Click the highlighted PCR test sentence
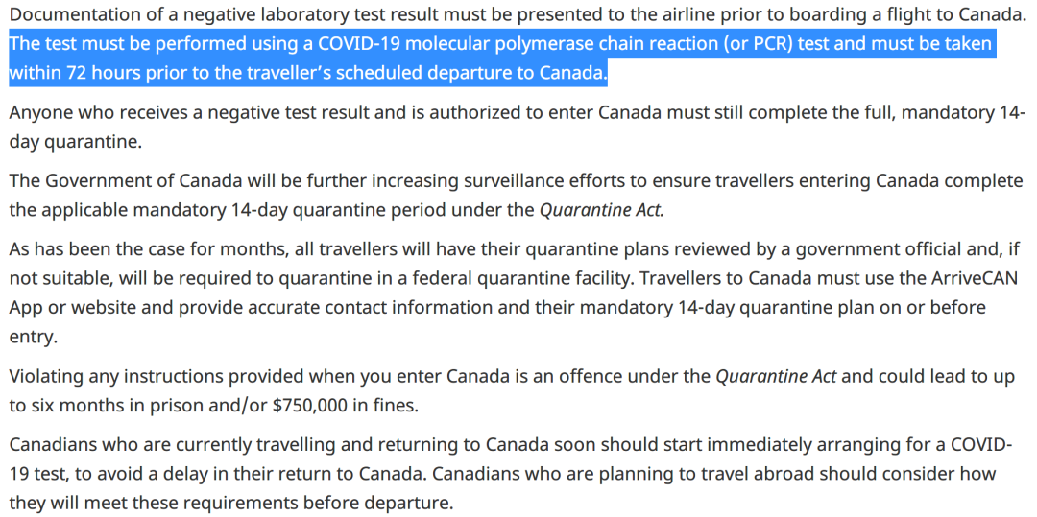The image size is (1037, 517). (x=500, y=59)
